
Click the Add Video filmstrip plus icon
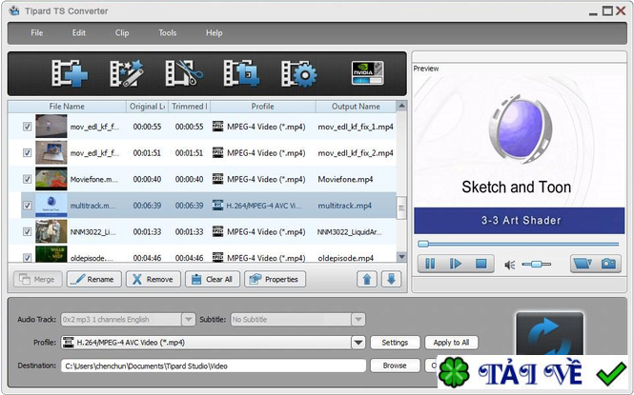(70, 73)
